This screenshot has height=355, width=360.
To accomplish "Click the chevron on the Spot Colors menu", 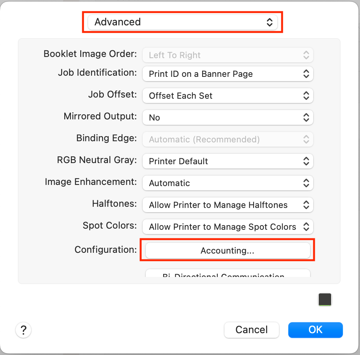I will [x=307, y=227].
